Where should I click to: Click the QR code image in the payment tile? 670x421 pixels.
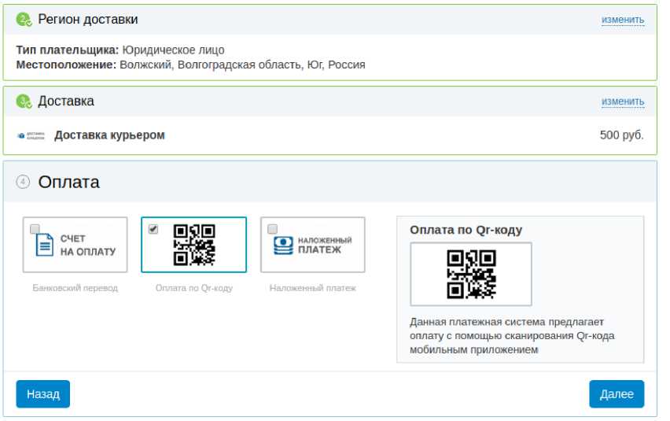[194, 245]
